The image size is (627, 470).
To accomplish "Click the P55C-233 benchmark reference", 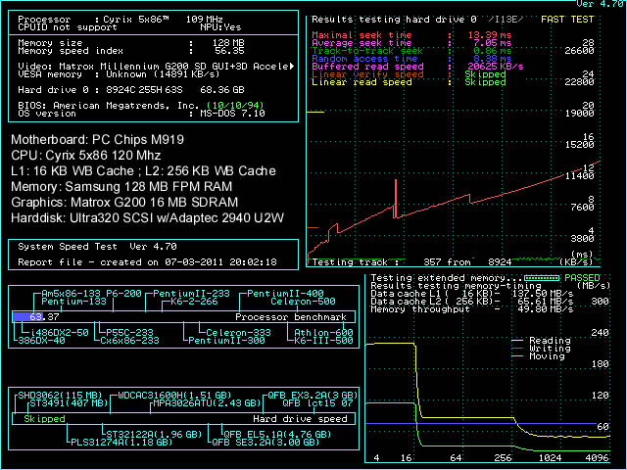I will pos(130,333).
